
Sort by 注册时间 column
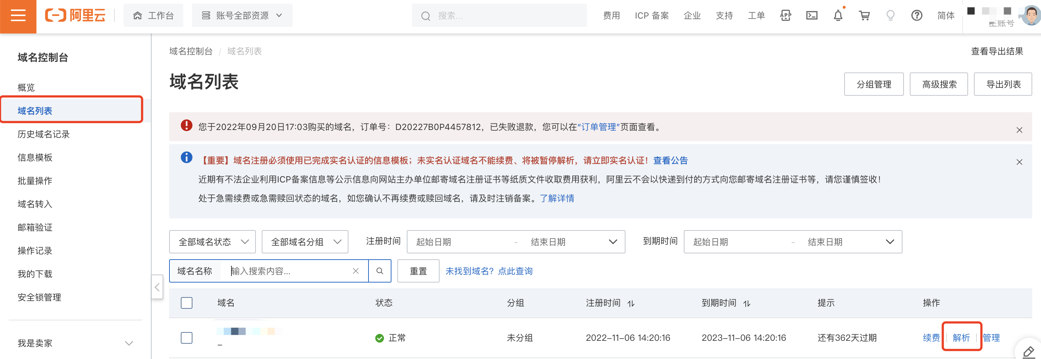point(631,303)
